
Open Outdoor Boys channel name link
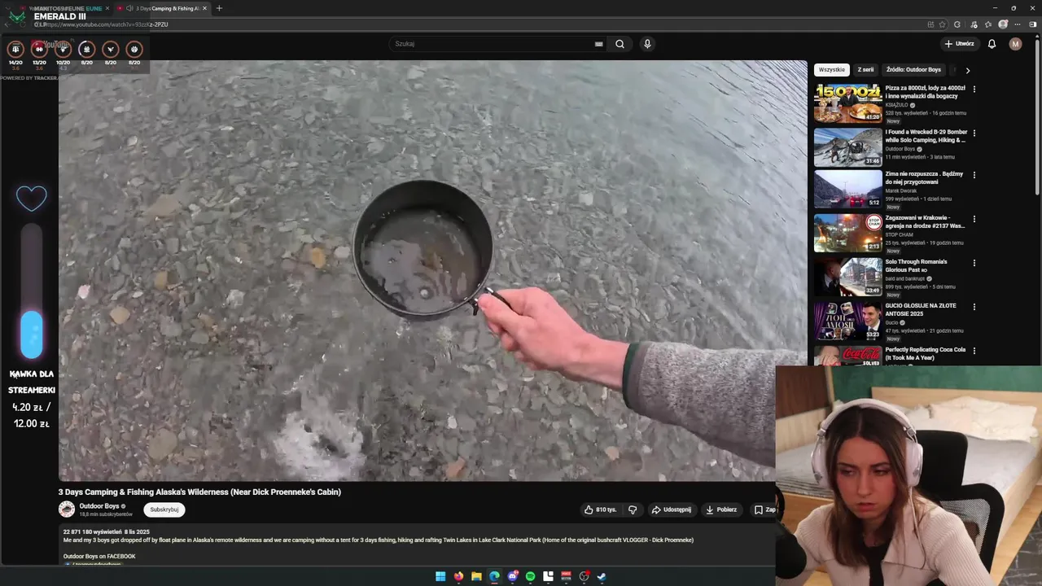tap(99, 506)
